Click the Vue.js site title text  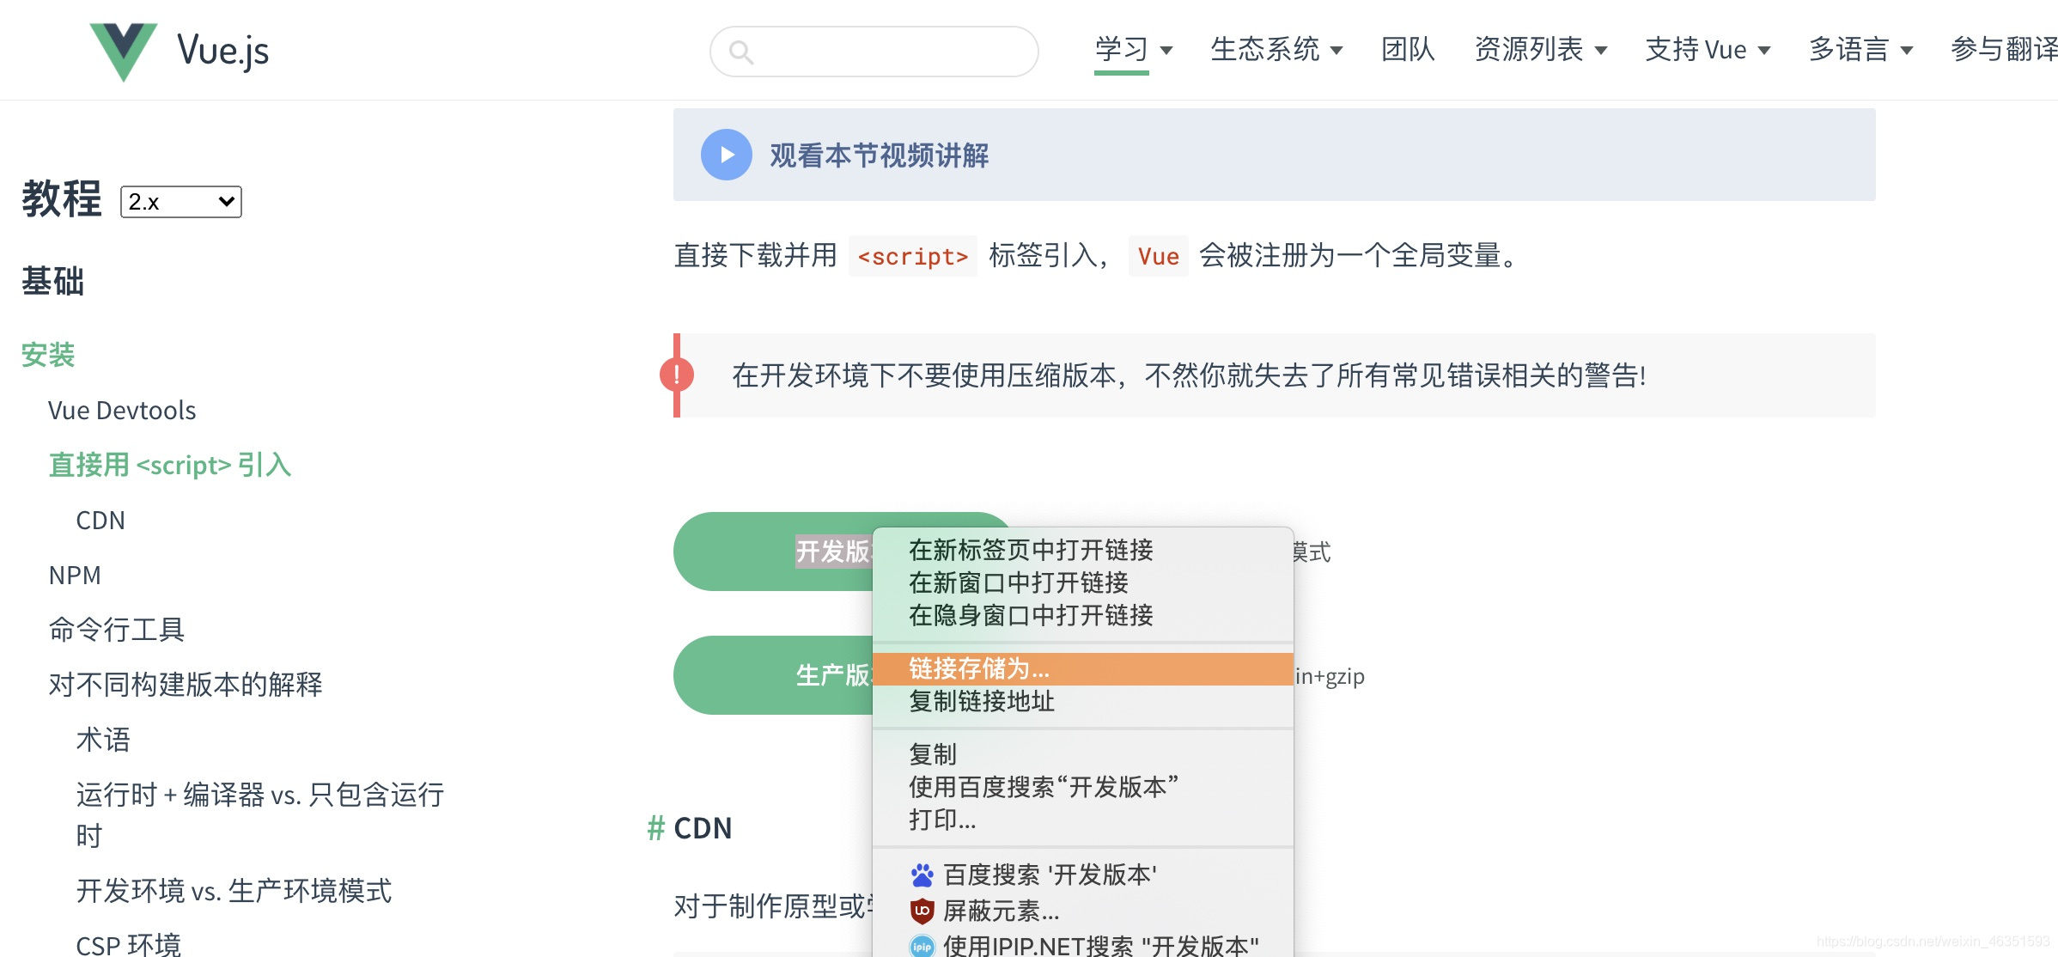click(223, 51)
